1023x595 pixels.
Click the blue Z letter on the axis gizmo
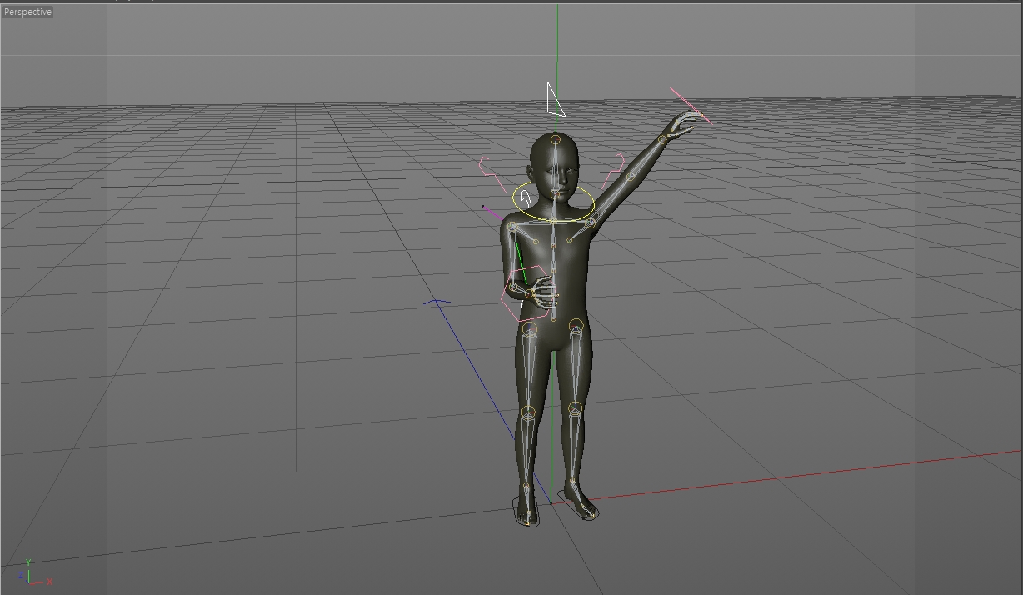tap(21, 576)
